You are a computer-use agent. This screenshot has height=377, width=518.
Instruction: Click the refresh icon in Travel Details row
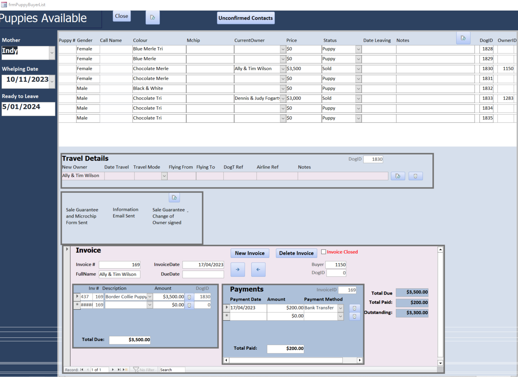(397, 176)
